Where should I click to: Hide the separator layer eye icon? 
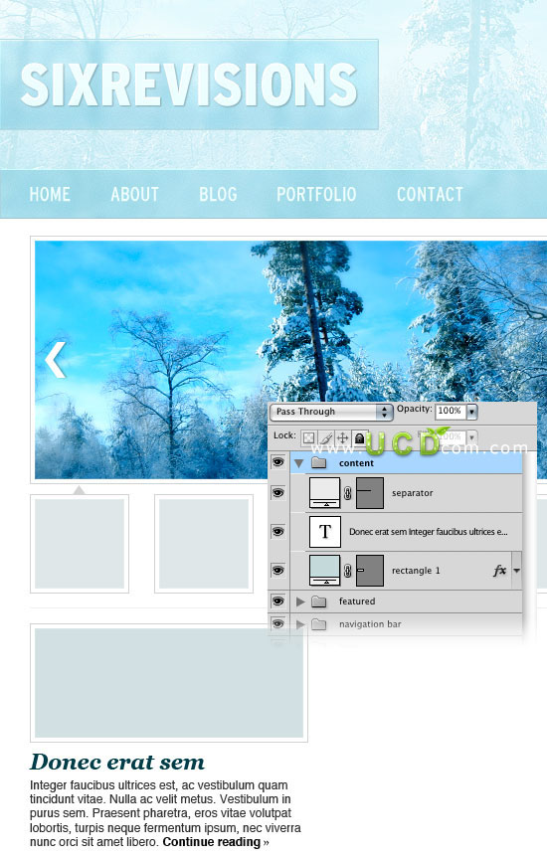coord(278,493)
